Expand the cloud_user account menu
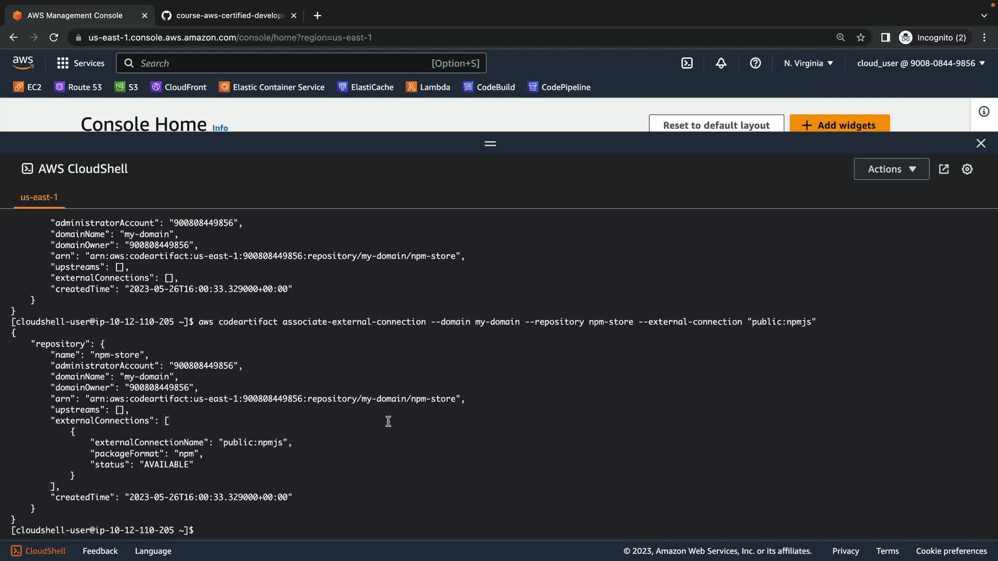998x561 pixels. [x=921, y=63]
